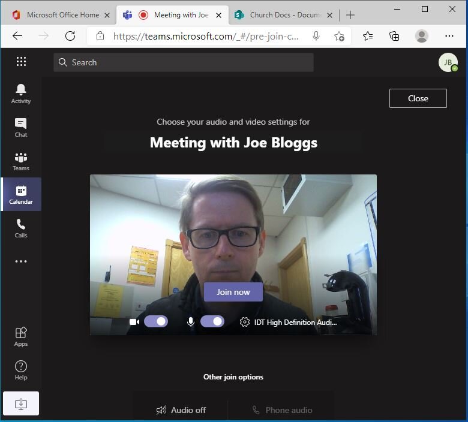Select the Phone audio join option
The height and width of the screenshot is (422, 468).
282,410
